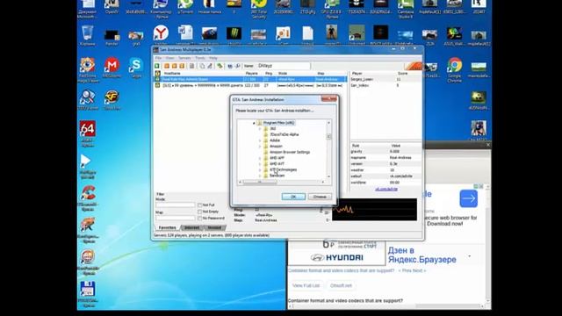Switch to the Internet tab

pyautogui.click(x=191, y=227)
